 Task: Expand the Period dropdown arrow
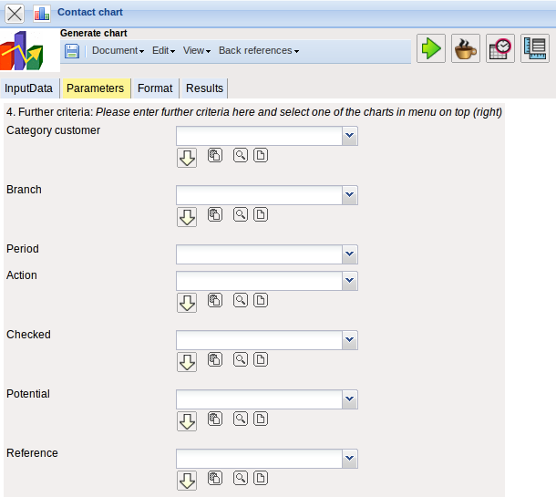(x=350, y=254)
